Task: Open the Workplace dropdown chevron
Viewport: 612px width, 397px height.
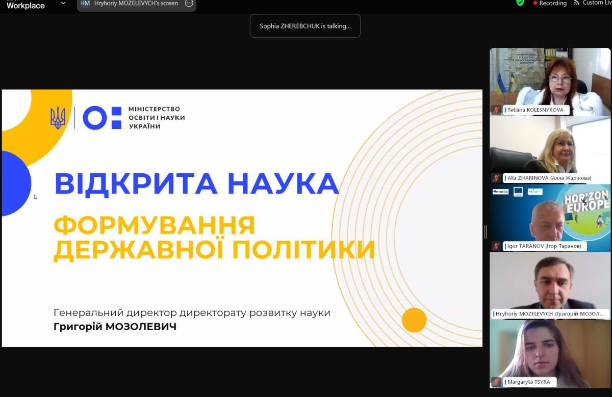Action: (63, 3)
